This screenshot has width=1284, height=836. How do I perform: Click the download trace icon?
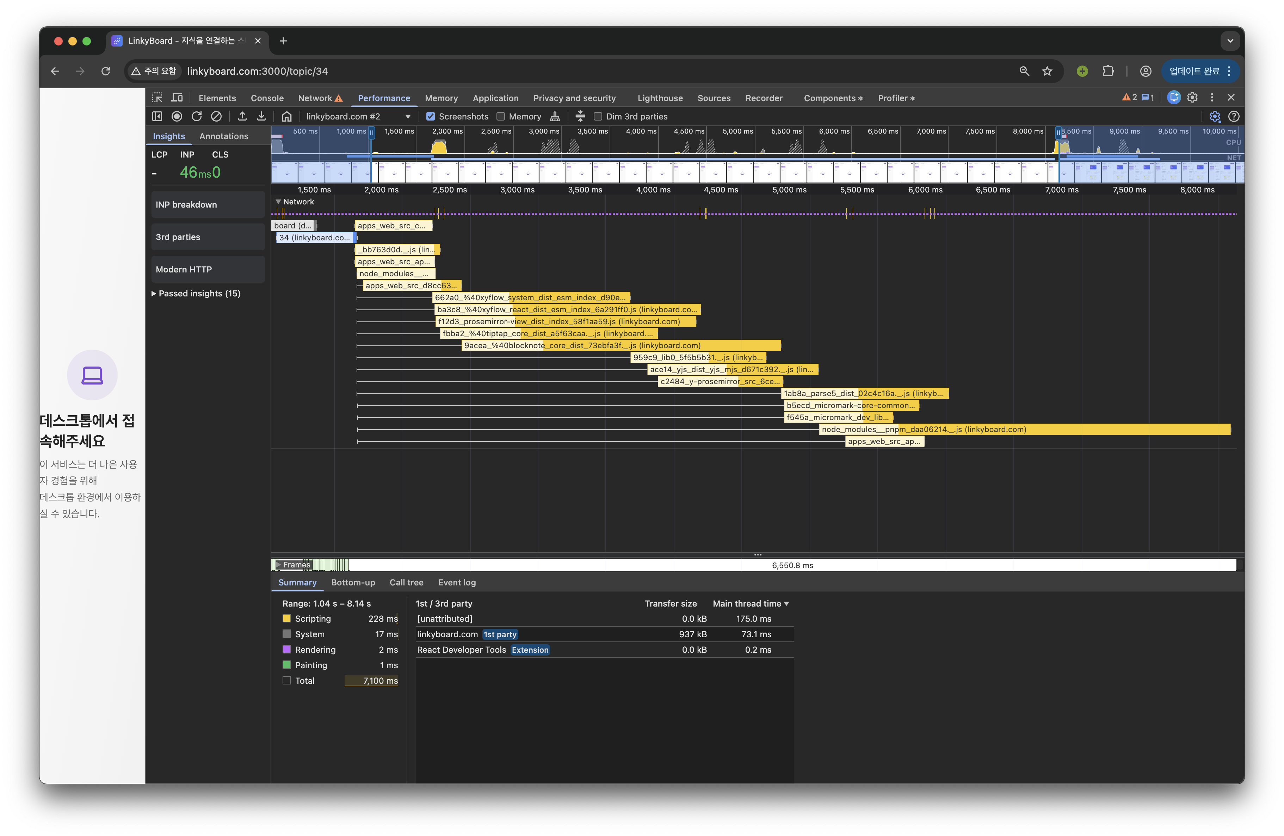tap(261, 117)
